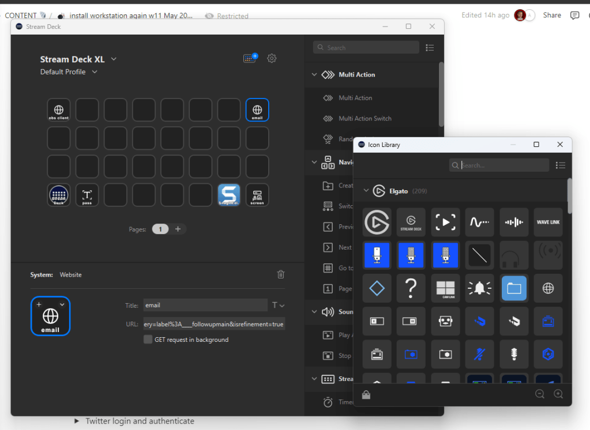This screenshot has height=430, width=590.
Task: Pick the alarm bell icon
Action: (x=479, y=288)
